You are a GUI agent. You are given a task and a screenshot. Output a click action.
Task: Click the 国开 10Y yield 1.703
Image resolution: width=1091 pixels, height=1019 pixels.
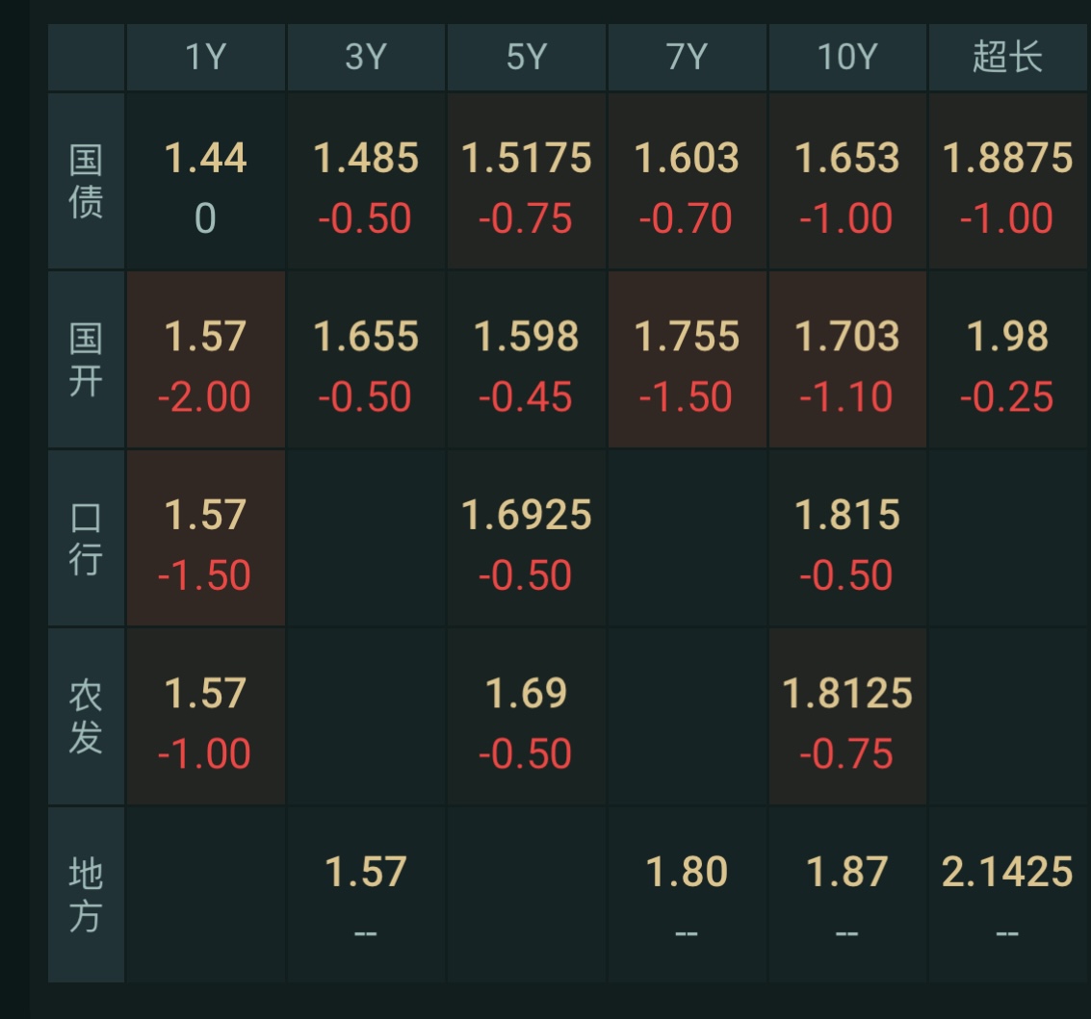[847, 337]
